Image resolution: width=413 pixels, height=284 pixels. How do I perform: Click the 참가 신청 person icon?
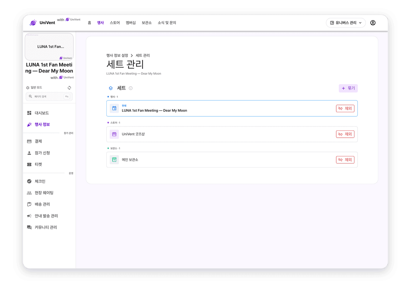click(x=29, y=153)
